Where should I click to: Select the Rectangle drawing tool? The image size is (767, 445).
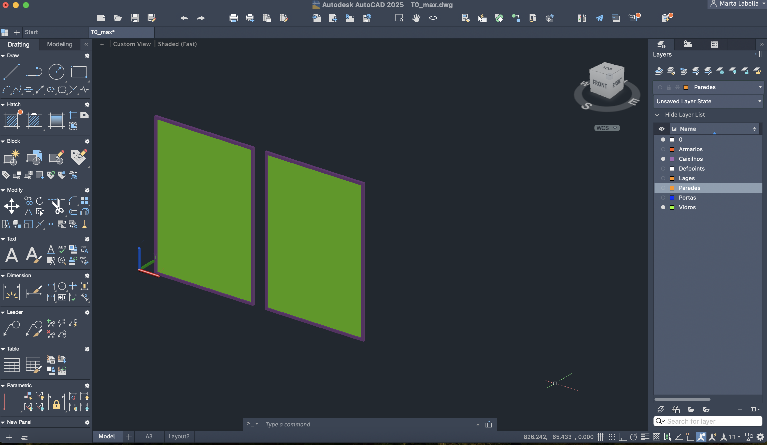[79, 72]
